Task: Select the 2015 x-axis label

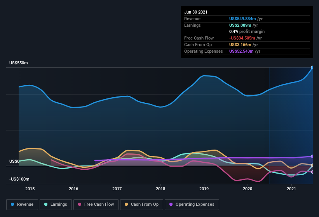Action: (30, 189)
